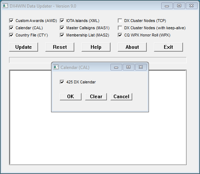Click the Calendar (CAL) dialog title text

[x=75, y=68]
